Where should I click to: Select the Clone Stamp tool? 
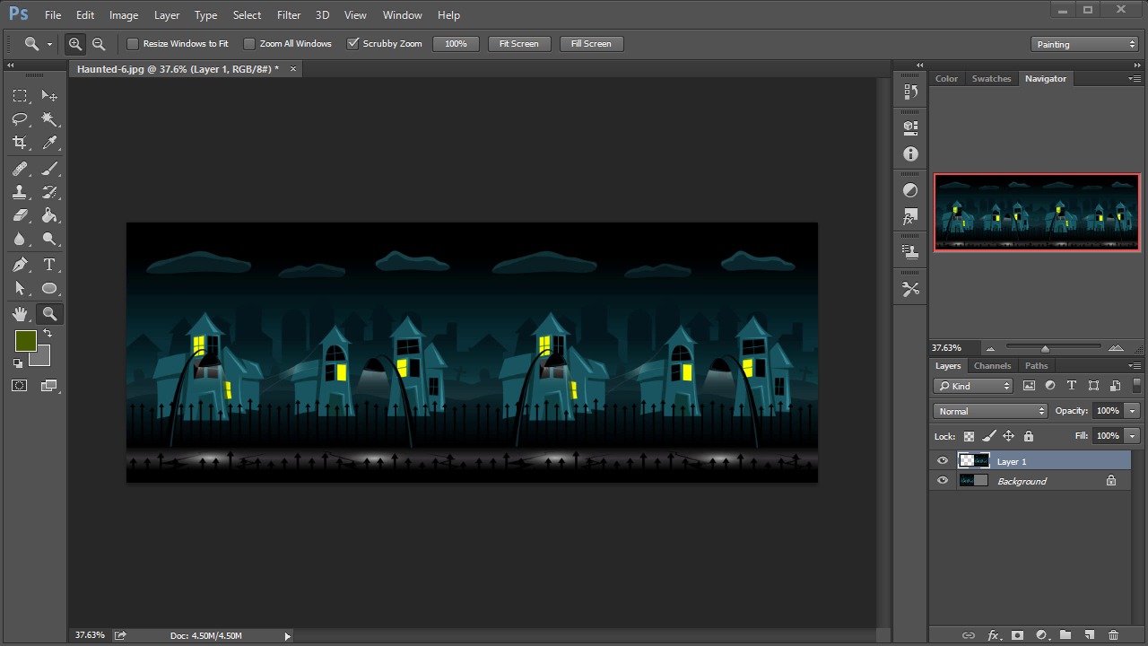(20, 192)
